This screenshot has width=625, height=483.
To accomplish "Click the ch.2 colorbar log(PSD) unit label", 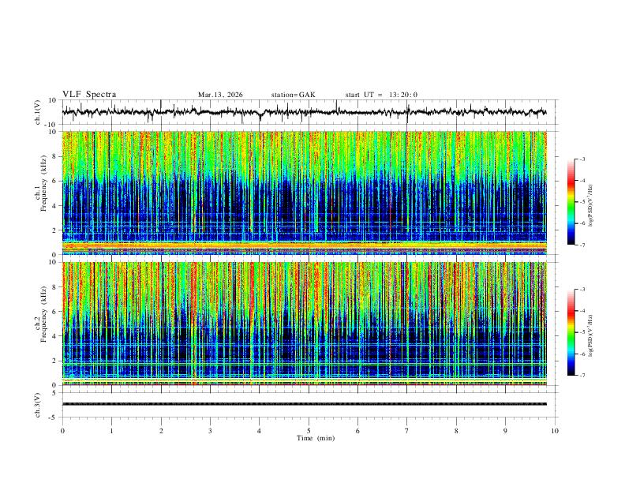I will point(591,335).
